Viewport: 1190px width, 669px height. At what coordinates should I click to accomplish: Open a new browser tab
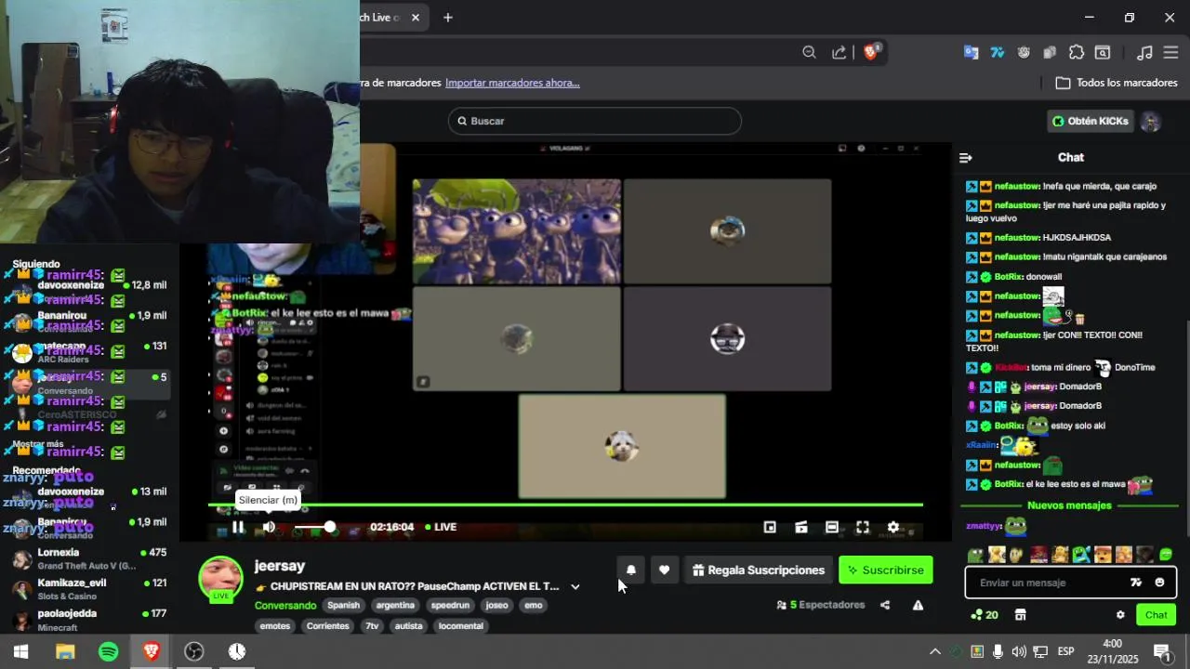[447, 18]
